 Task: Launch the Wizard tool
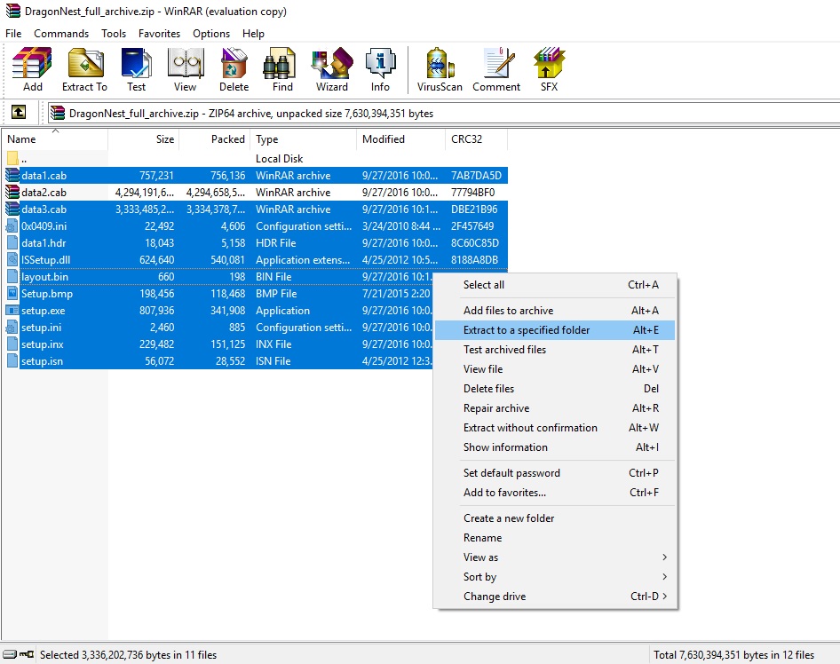point(331,69)
